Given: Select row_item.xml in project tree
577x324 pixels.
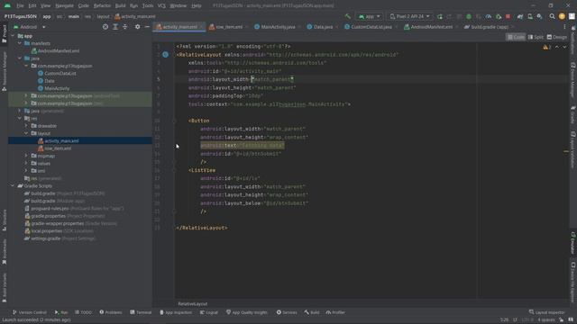Looking at the screenshot, I should click(58, 148).
